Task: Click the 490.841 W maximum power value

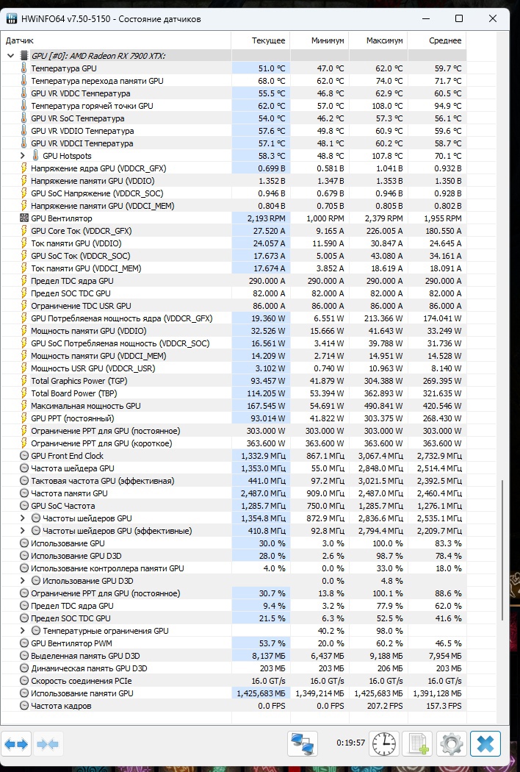Action: (x=379, y=406)
